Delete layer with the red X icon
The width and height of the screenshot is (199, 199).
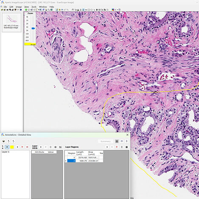22,147
